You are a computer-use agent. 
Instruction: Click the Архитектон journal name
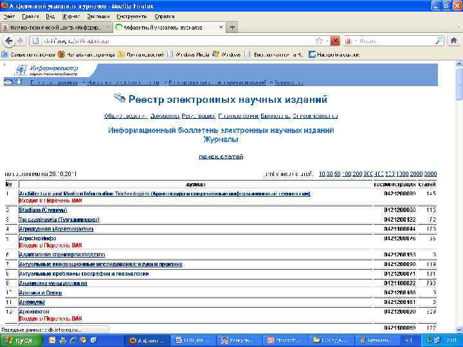coord(34,312)
